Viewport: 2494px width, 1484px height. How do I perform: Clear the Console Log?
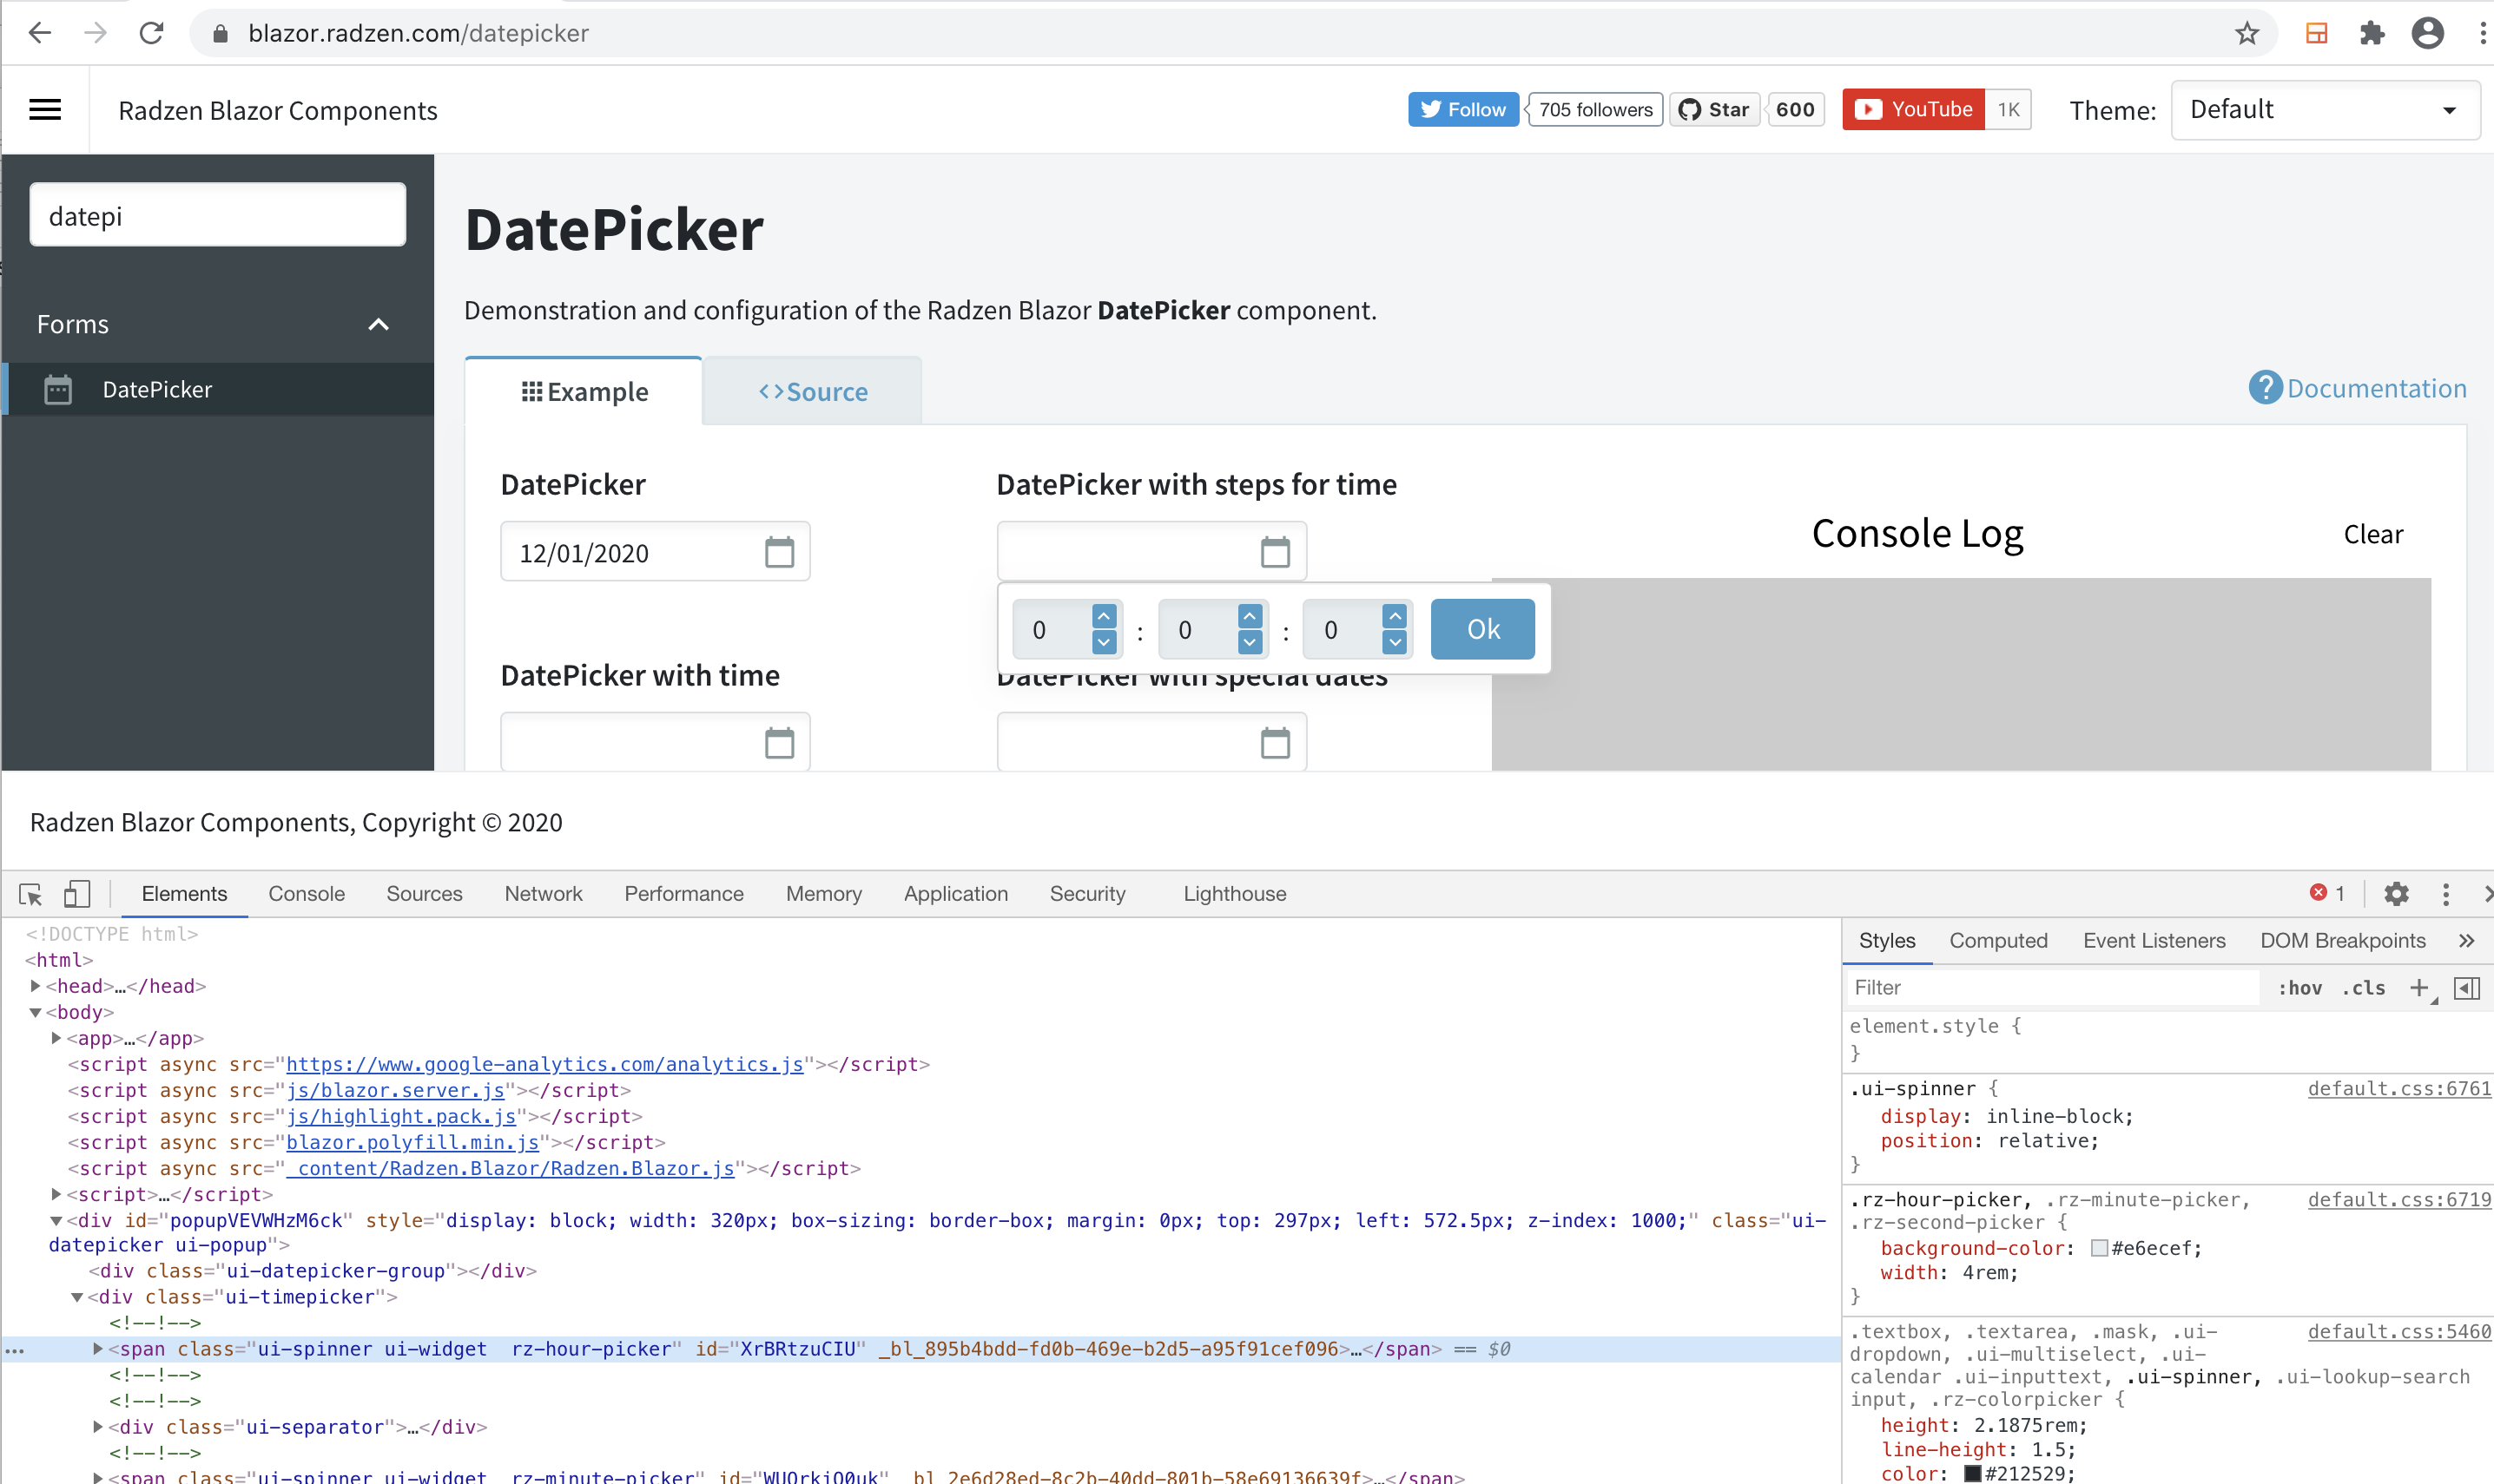point(2373,534)
